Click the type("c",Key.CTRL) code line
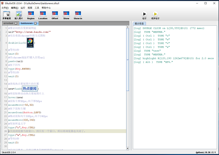This screenshot has height=155, width=219. pyautogui.click(x=22, y=127)
